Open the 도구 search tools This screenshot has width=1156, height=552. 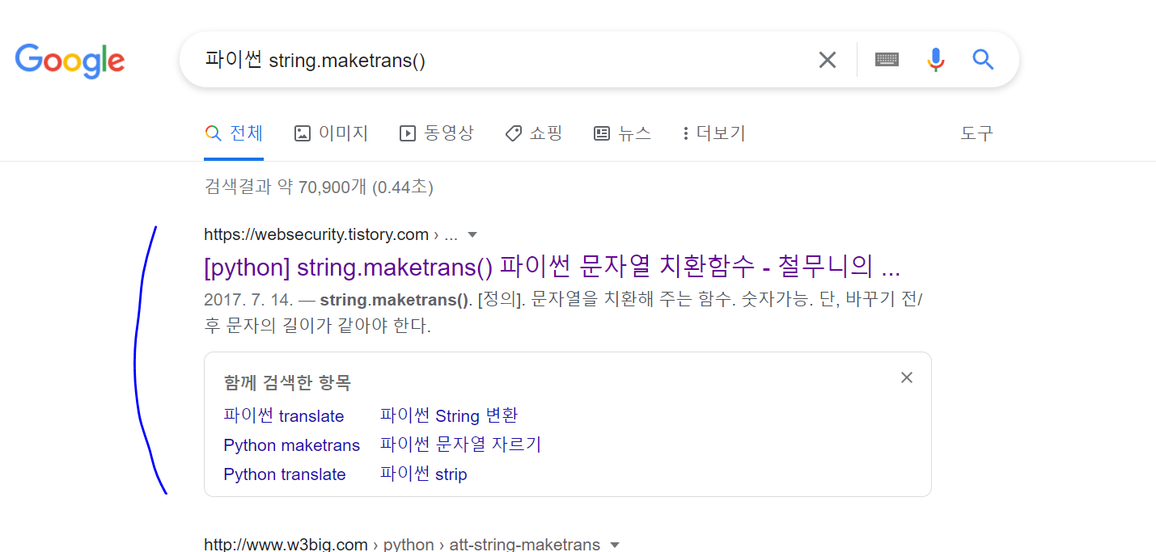click(976, 133)
